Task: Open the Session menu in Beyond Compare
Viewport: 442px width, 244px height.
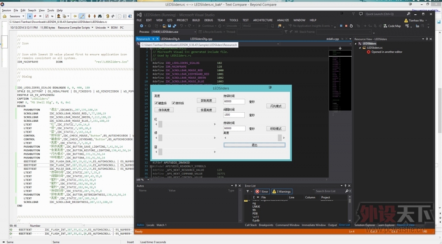Action: [6, 10]
